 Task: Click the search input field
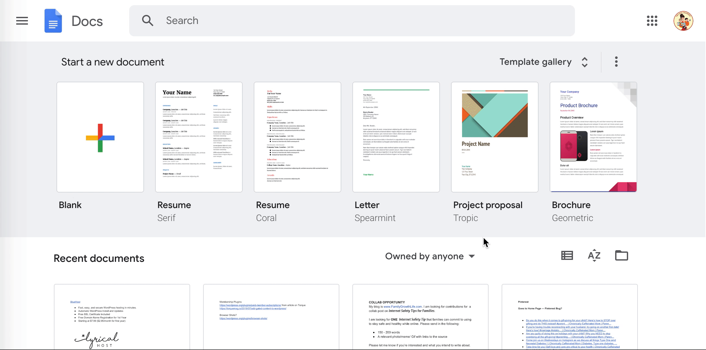pyautogui.click(x=353, y=21)
